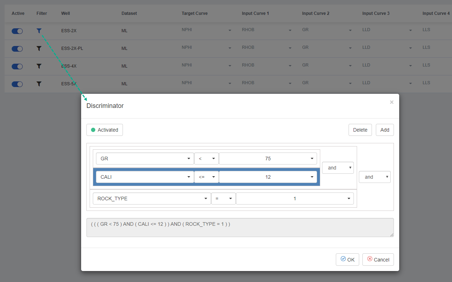Click the Discriminator dialog title
The height and width of the screenshot is (282, 452).
point(105,106)
